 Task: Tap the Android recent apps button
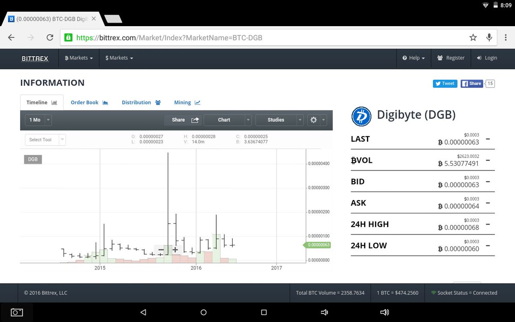pos(264,312)
